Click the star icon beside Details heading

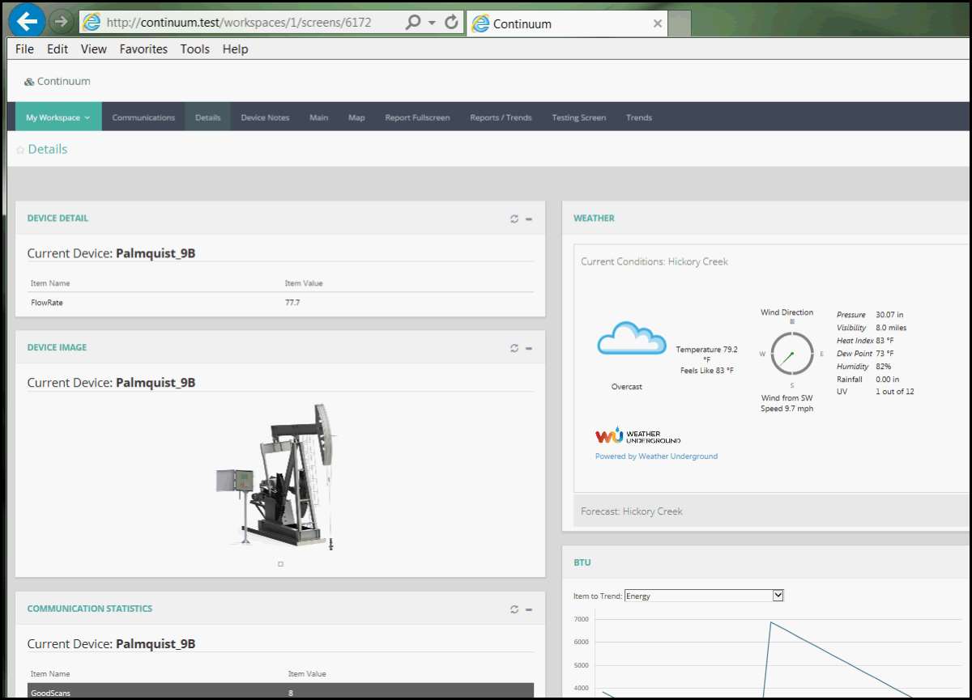click(20, 150)
